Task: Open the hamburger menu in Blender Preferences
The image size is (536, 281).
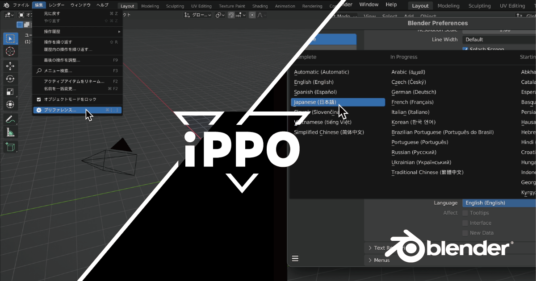Action: (x=295, y=258)
